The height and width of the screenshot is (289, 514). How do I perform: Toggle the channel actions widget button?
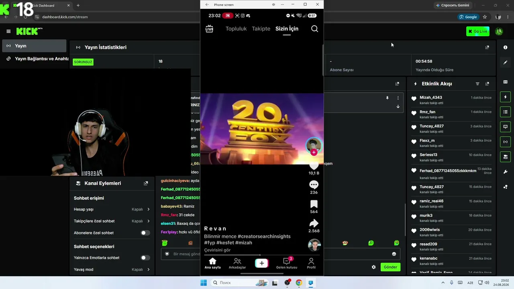click(505, 157)
